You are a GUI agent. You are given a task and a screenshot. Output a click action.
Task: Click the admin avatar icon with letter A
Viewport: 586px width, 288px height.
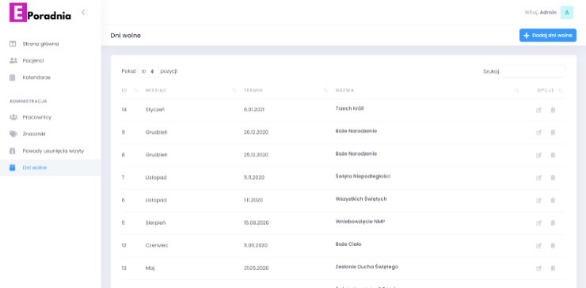pyautogui.click(x=566, y=13)
